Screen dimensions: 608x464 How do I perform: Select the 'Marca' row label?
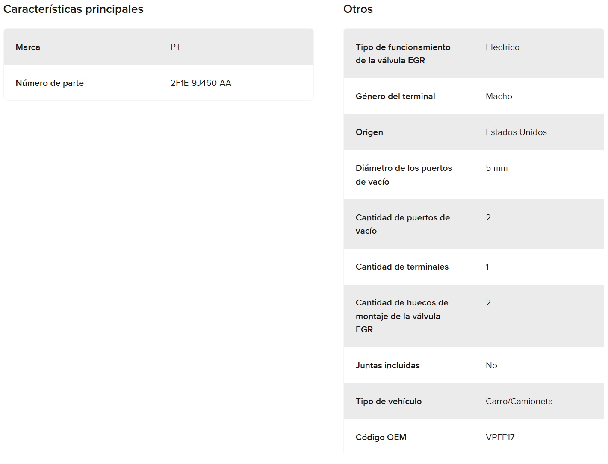(x=28, y=47)
